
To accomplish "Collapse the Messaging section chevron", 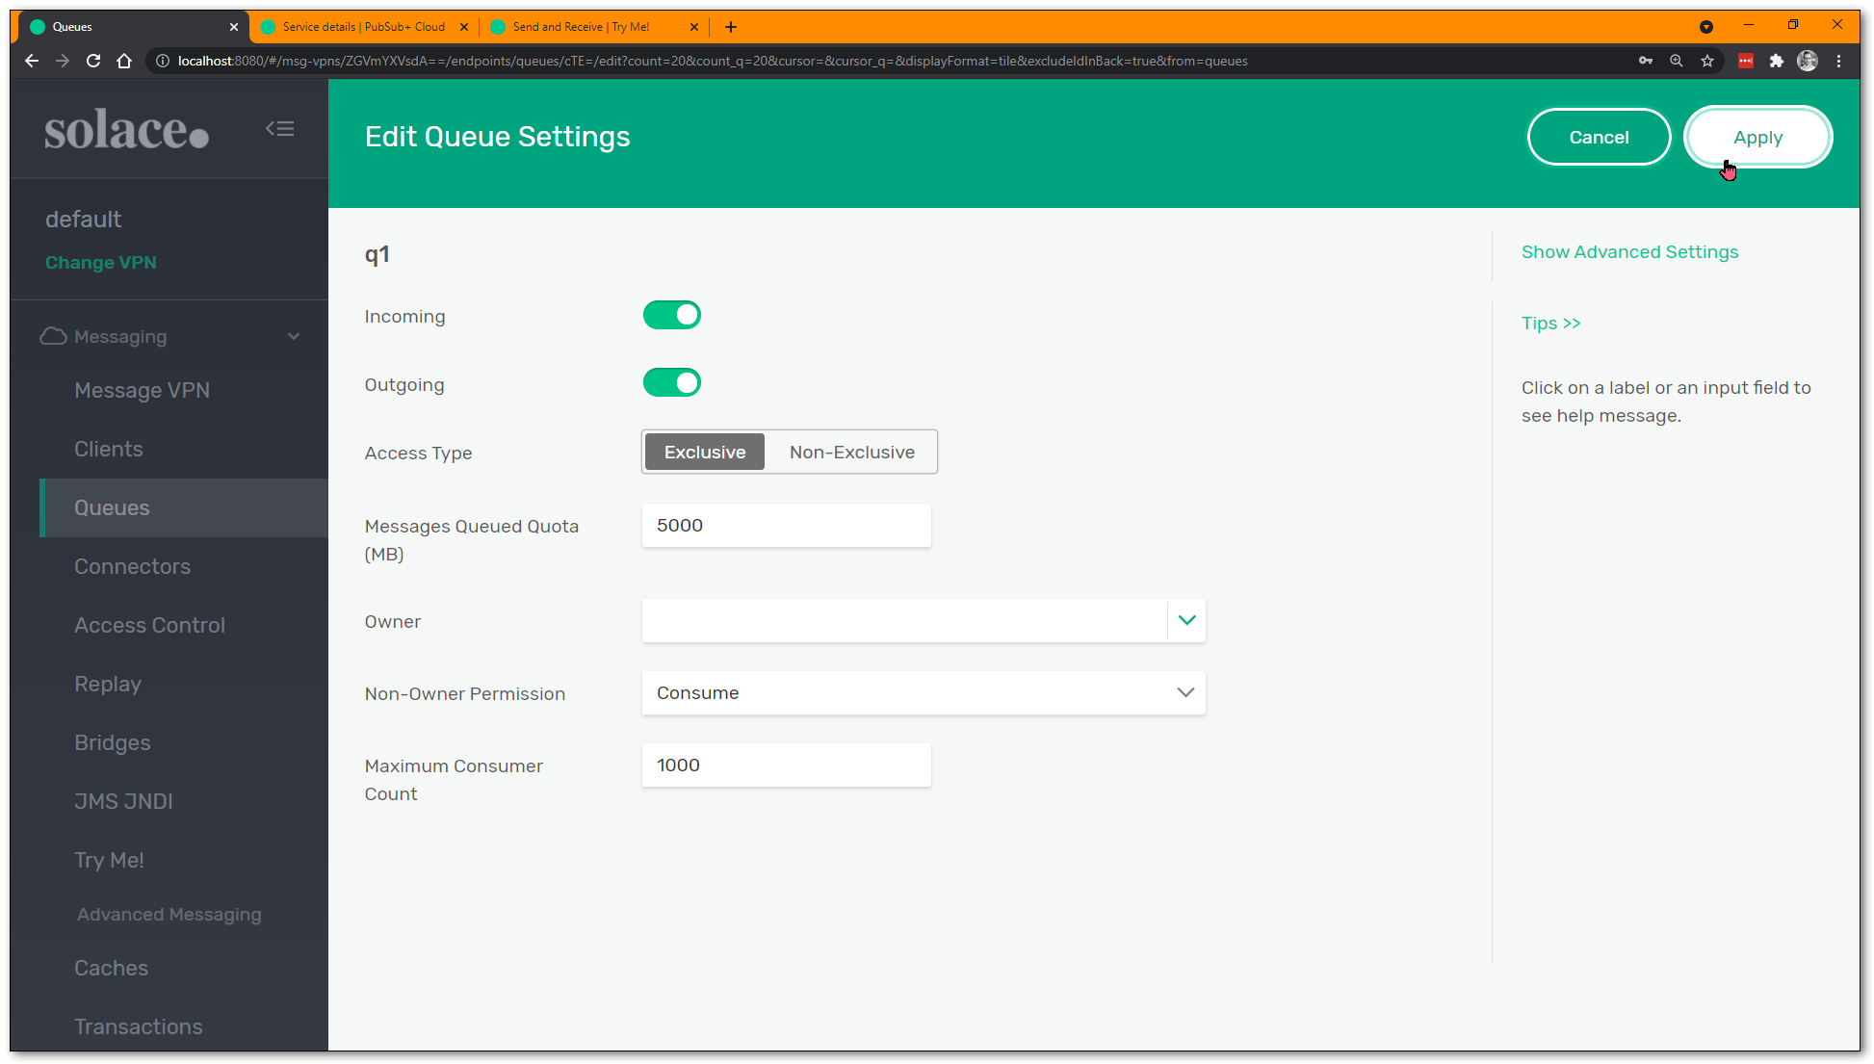I will (294, 336).
